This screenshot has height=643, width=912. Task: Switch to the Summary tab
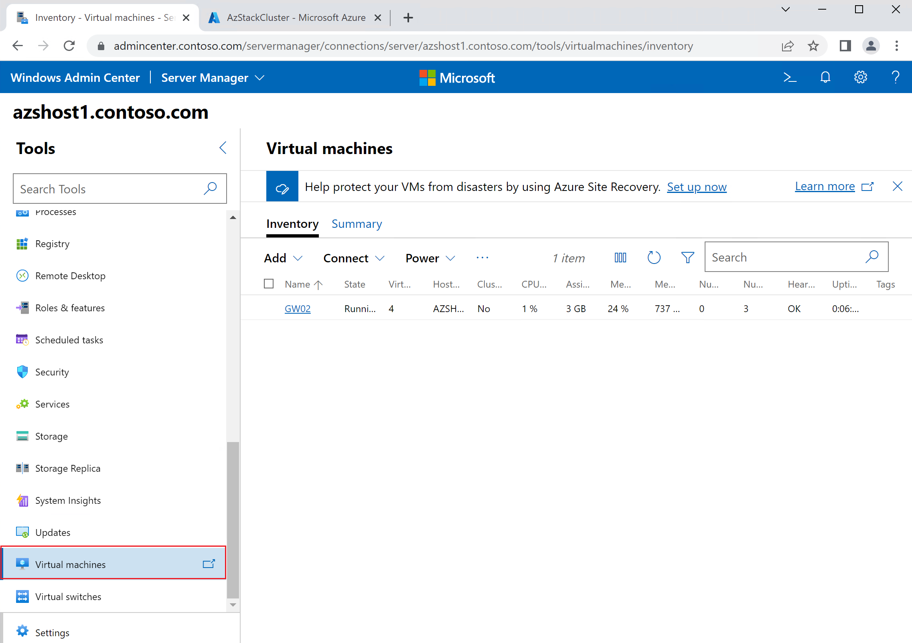tap(357, 223)
